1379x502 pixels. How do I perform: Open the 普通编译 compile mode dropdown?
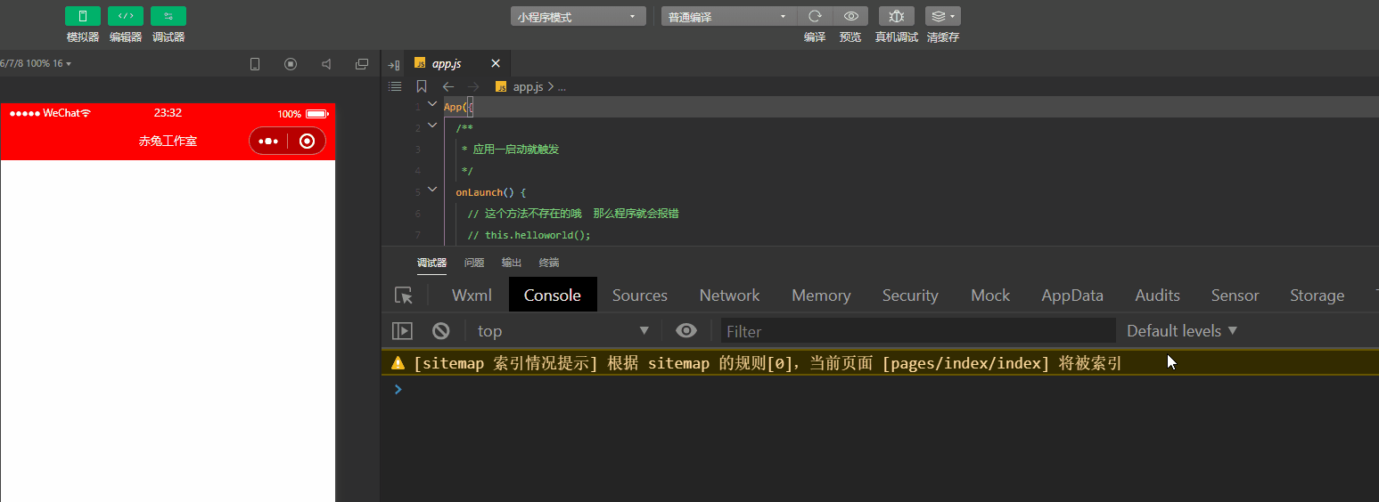pos(728,17)
